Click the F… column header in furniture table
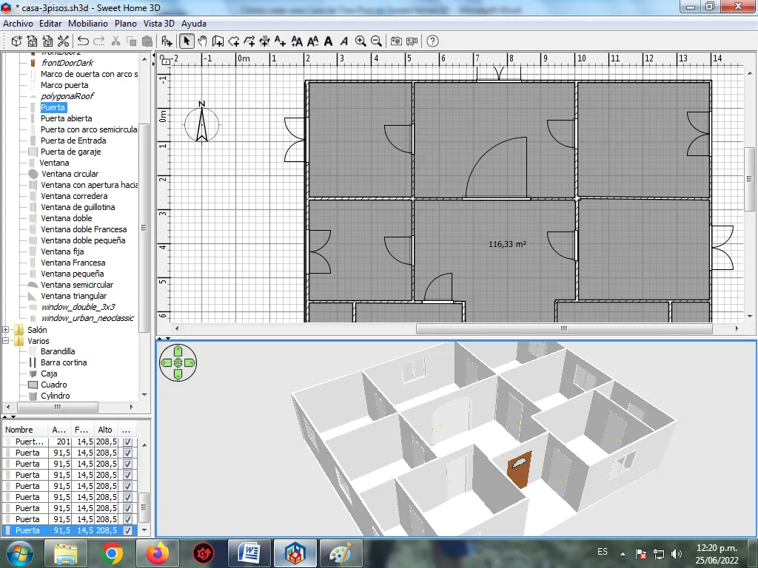The image size is (758, 568). tap(81, 430)
